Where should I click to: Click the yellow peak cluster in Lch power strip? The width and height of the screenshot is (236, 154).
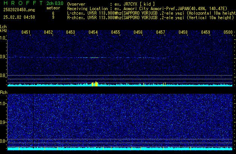pos(95,84)
